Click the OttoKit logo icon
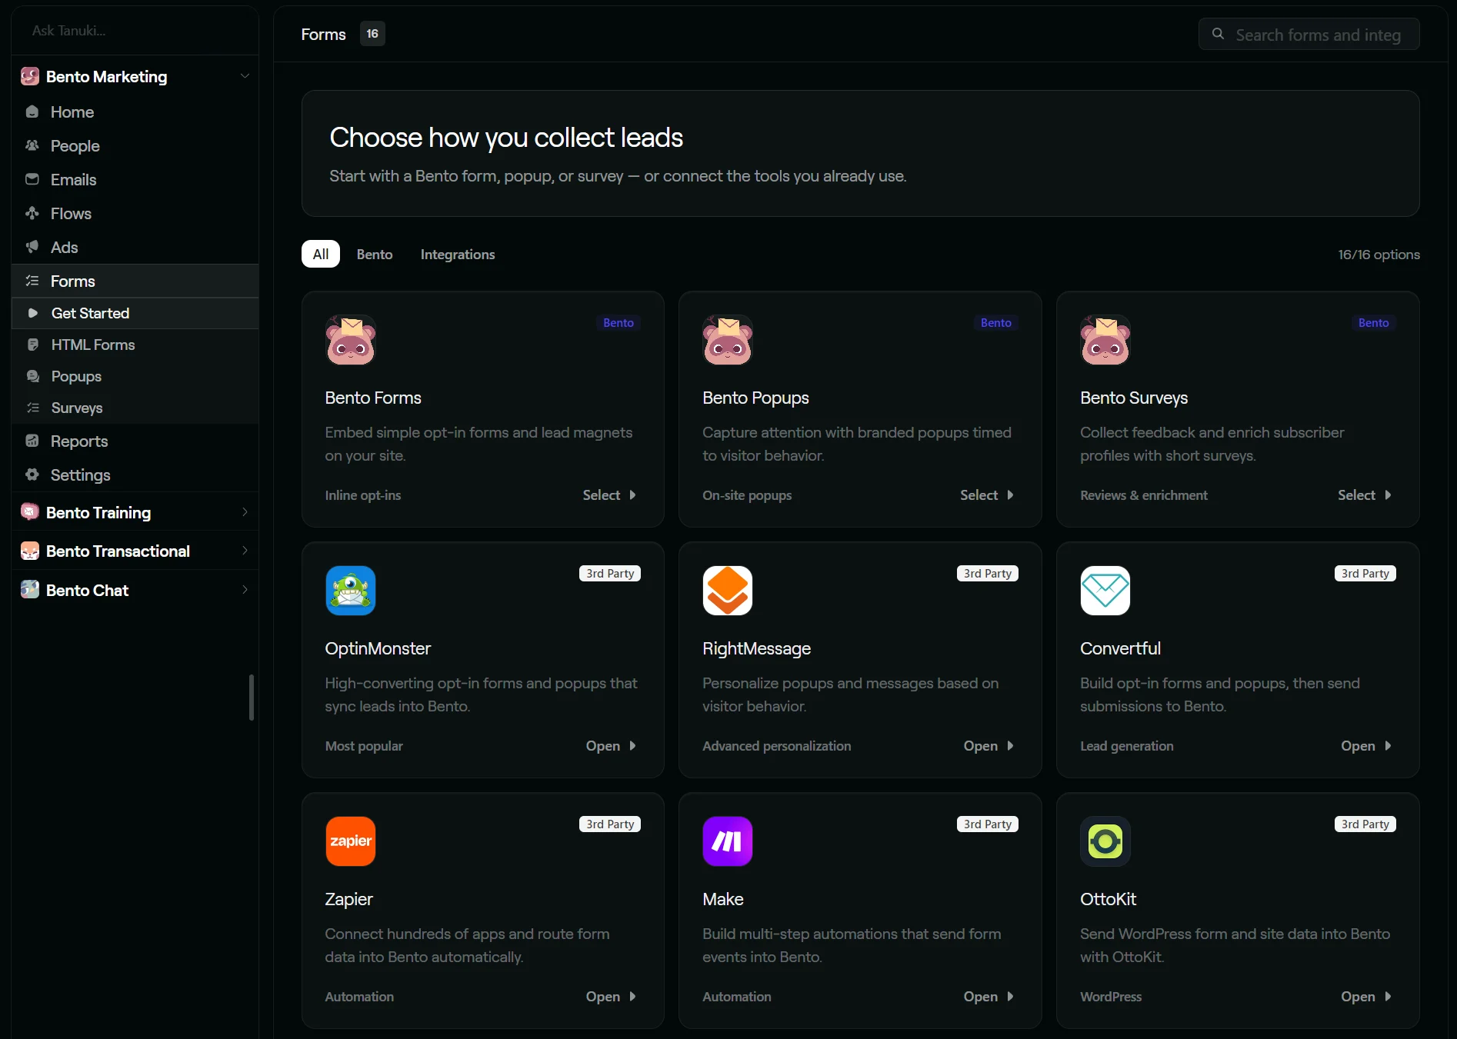This screenshot has width=1457, height=1039. (x=1105, y=841)
